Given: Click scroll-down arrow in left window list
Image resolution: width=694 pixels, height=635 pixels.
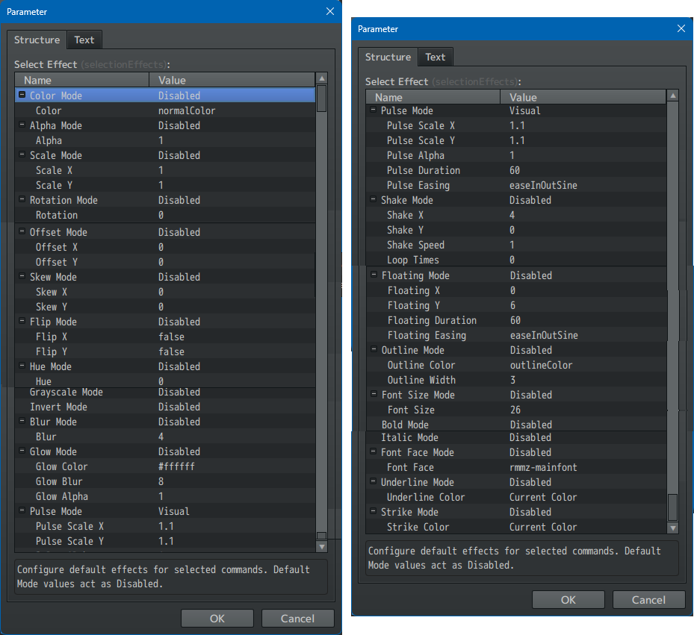Looking at the screenshot, I should pos(322,547).
